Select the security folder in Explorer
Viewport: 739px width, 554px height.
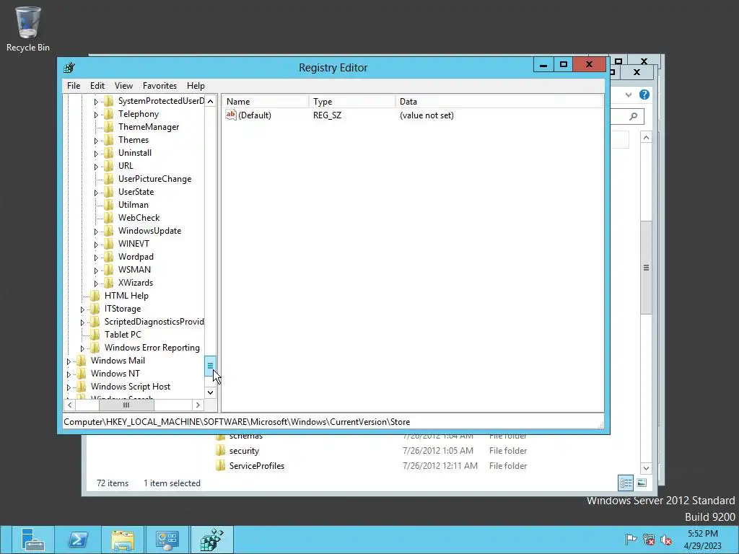tap(244, 451)
